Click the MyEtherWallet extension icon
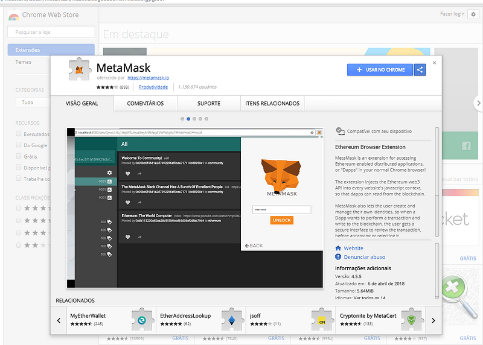Image resolution: width=483 pixels, height=345 pixels. point(142,320)
